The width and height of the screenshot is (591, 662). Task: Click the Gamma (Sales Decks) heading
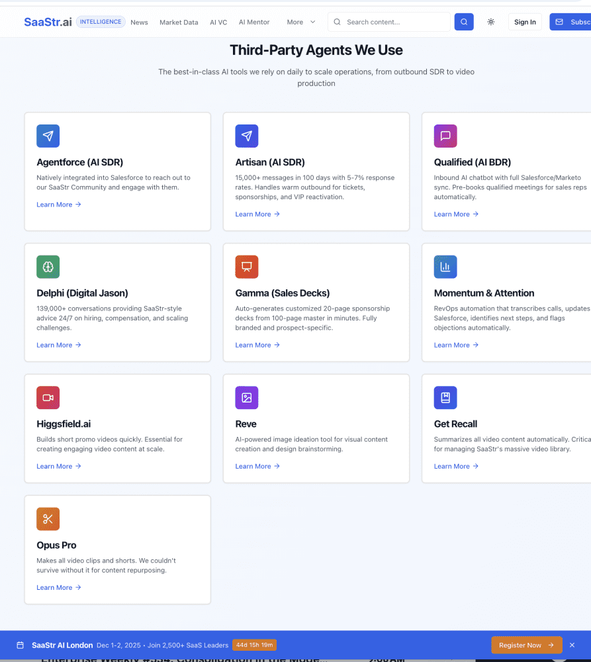point(283,293)
